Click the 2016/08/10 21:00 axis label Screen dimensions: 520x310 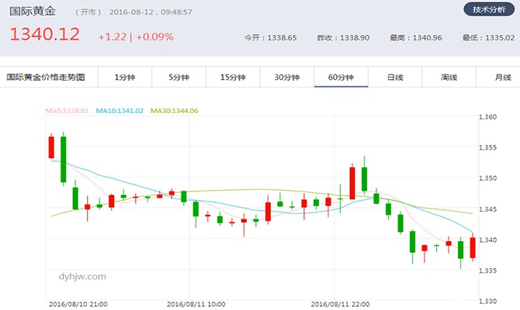pyautogui.click(x=78, y=305)
